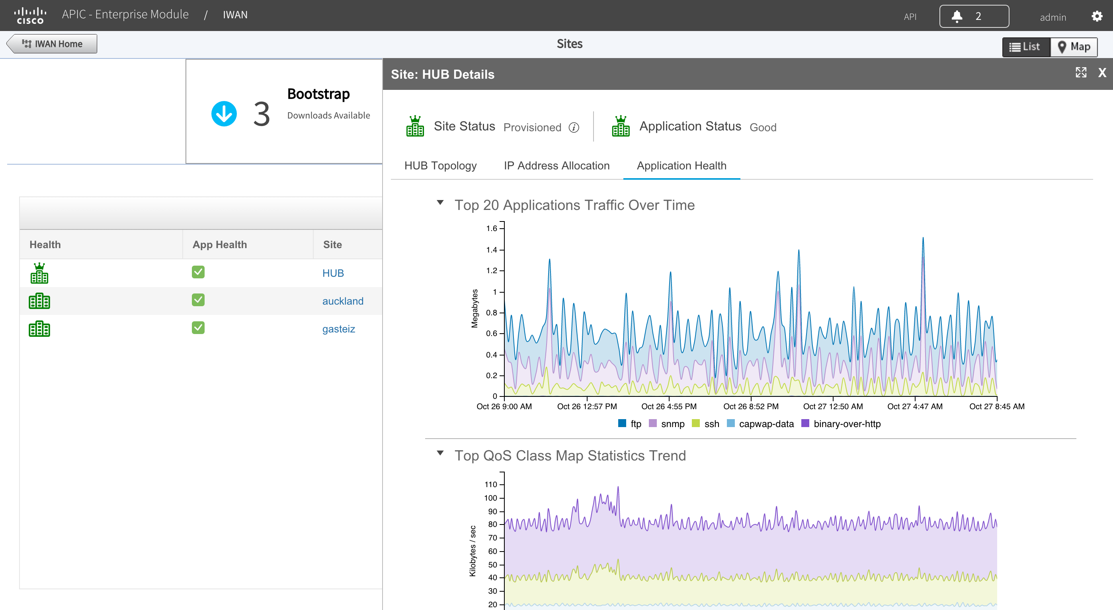The height and width of the screenshot is (610, 1113).
Task: Open the notifications bell icon
Action: 957,16
